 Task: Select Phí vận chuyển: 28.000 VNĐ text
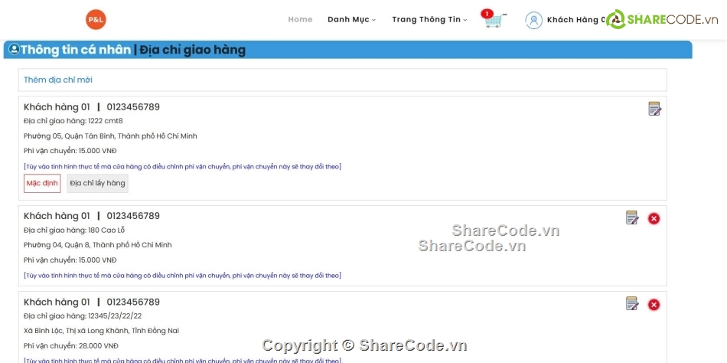click(x=71, y=346)
